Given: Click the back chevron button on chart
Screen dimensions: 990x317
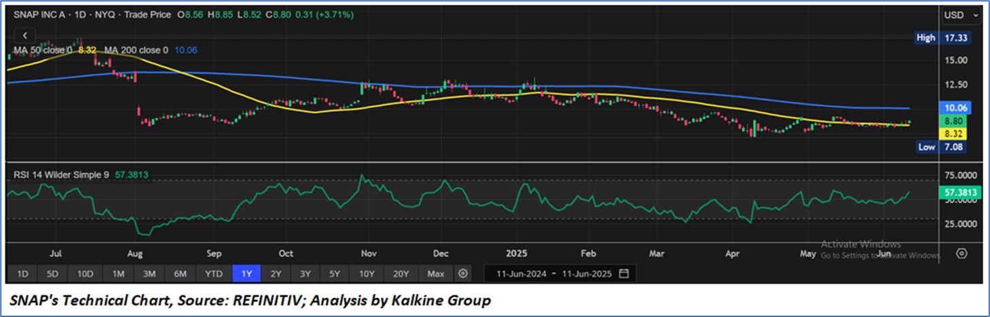Looking at the screenshot, I should pos(25,35).
